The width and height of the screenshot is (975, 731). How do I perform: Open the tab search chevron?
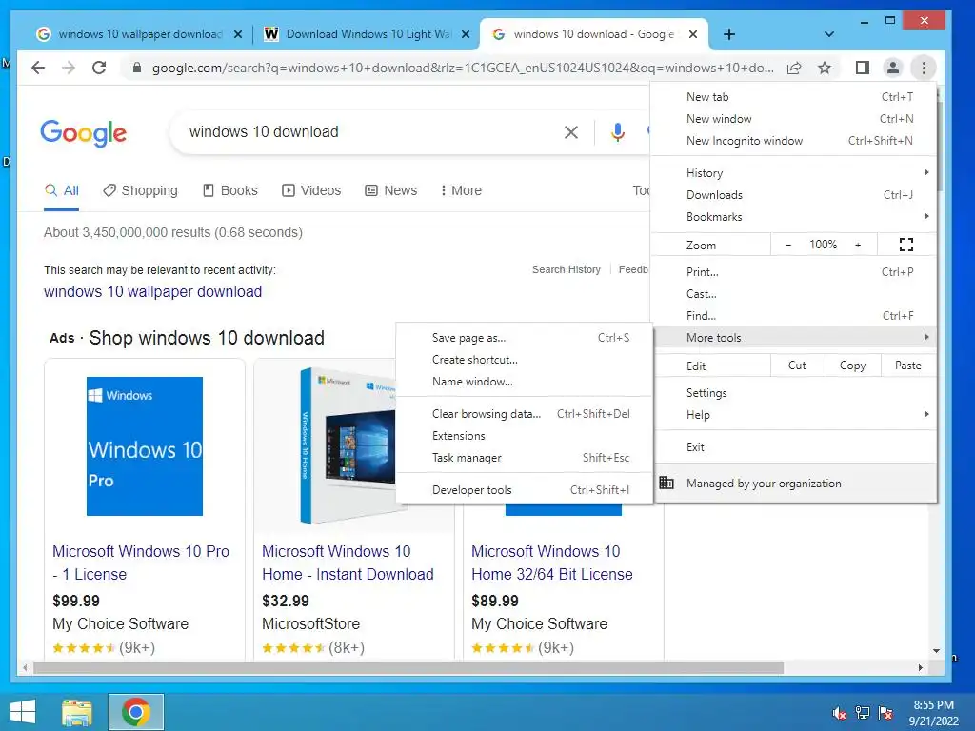pyautogui.click(x=829, y=34)
